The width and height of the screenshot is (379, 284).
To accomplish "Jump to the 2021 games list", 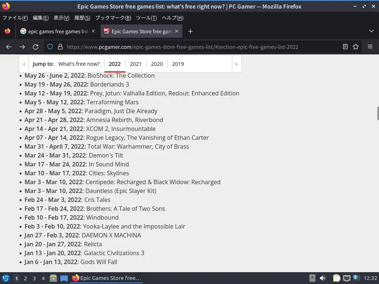I will [x=135, y=64].
